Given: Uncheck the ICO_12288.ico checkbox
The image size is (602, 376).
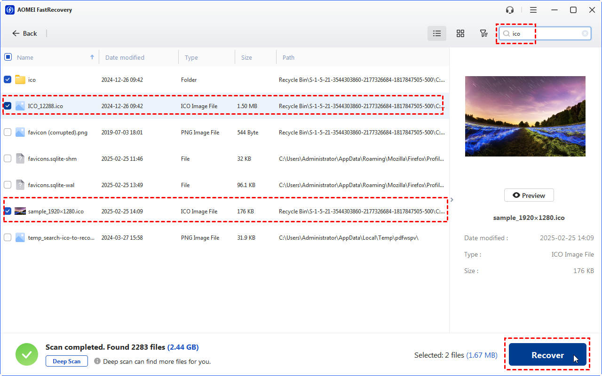Looking at the screenshot, I should click(8, 106).
